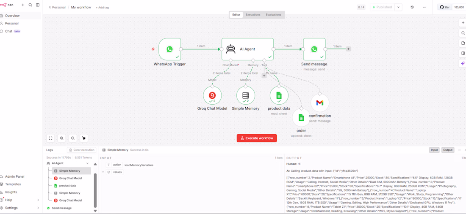The height and width of the screenshot is (214, 466).
Task: Select the Send message WhatsApp node
Action: (314, 49)
